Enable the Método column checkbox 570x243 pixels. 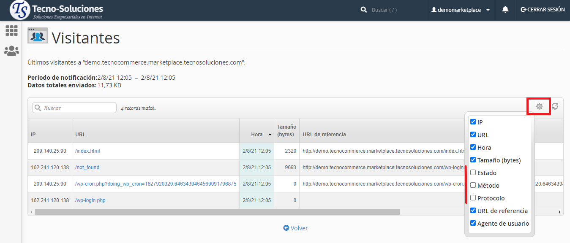(473, 185)
